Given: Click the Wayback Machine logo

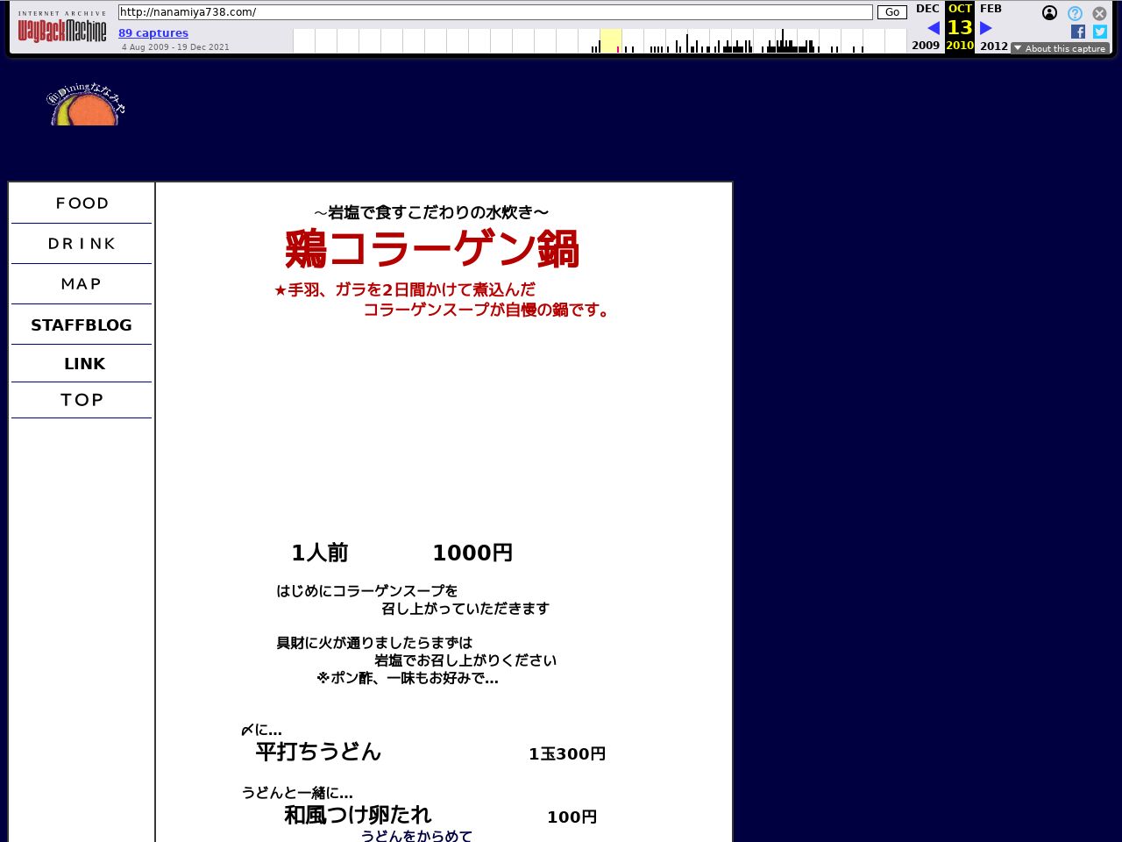Looking at the screenshot, I should (x=62, y=31).
